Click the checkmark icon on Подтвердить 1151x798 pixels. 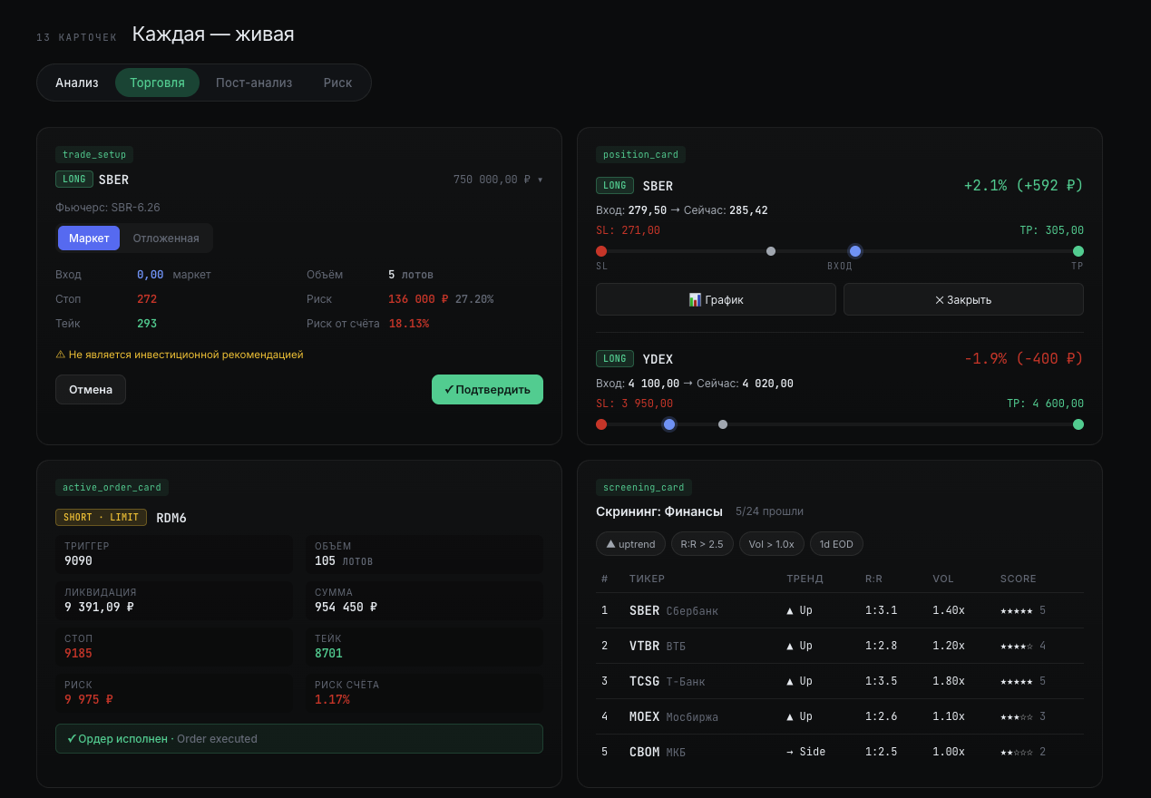point(449,389)
